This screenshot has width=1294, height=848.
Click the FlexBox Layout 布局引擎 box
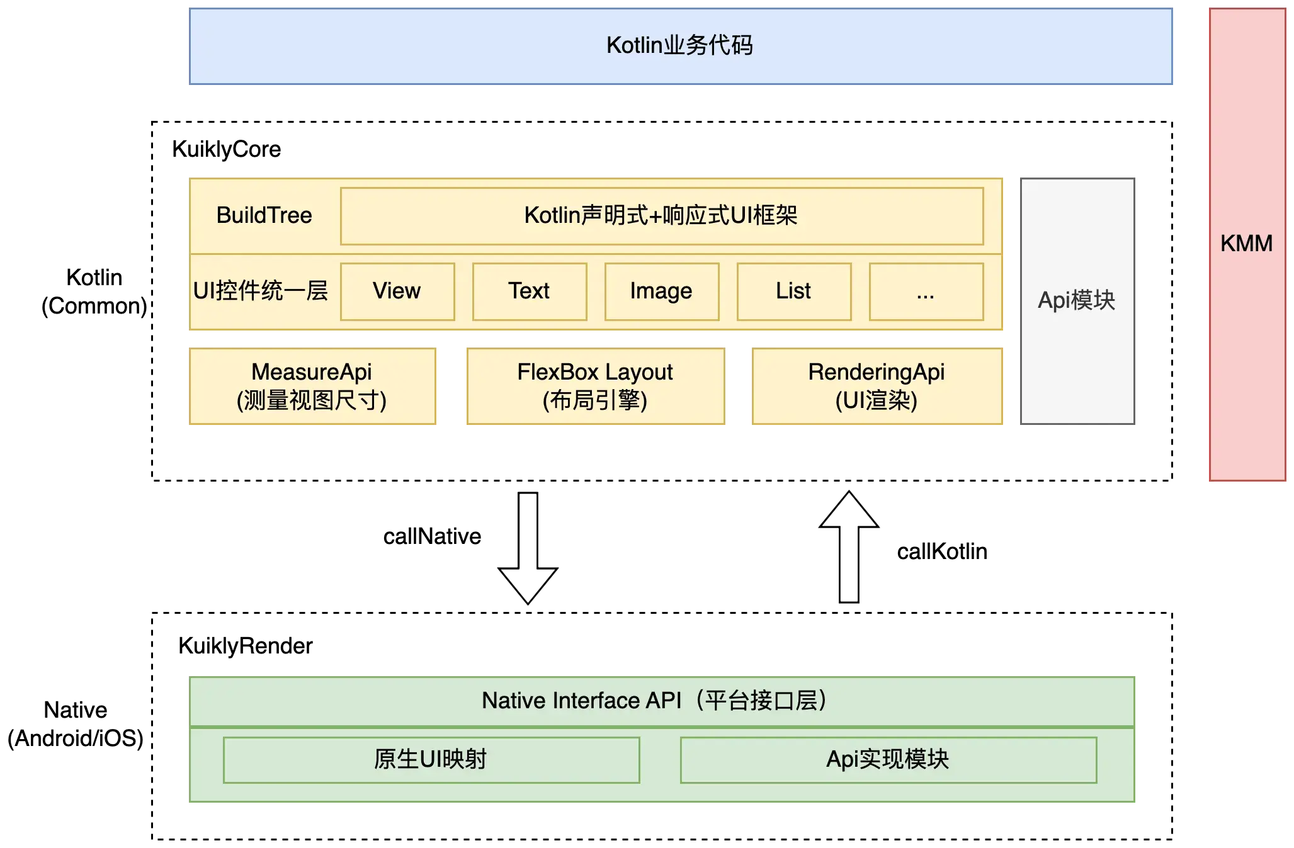pyautogui.click(x=594, y=386)
